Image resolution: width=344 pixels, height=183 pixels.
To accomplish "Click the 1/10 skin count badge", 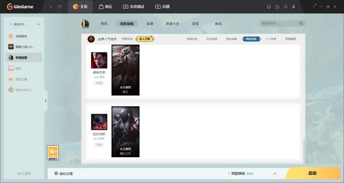I will pos(99,83).
